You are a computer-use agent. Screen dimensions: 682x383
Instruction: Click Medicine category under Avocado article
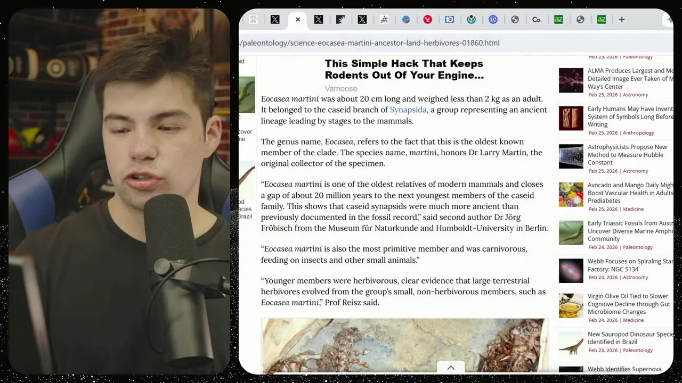point(633,209)
